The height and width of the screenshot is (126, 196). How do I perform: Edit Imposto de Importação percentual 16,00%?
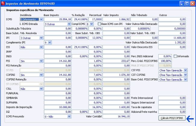(x=95, y=107)
